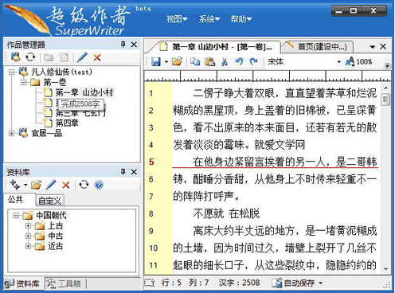This screenshot has height=293, width=395.
Task: Click the undo arrow icon
Action: tap(239, 61)
